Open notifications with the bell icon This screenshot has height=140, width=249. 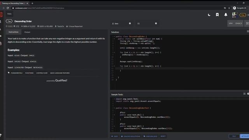226,15
